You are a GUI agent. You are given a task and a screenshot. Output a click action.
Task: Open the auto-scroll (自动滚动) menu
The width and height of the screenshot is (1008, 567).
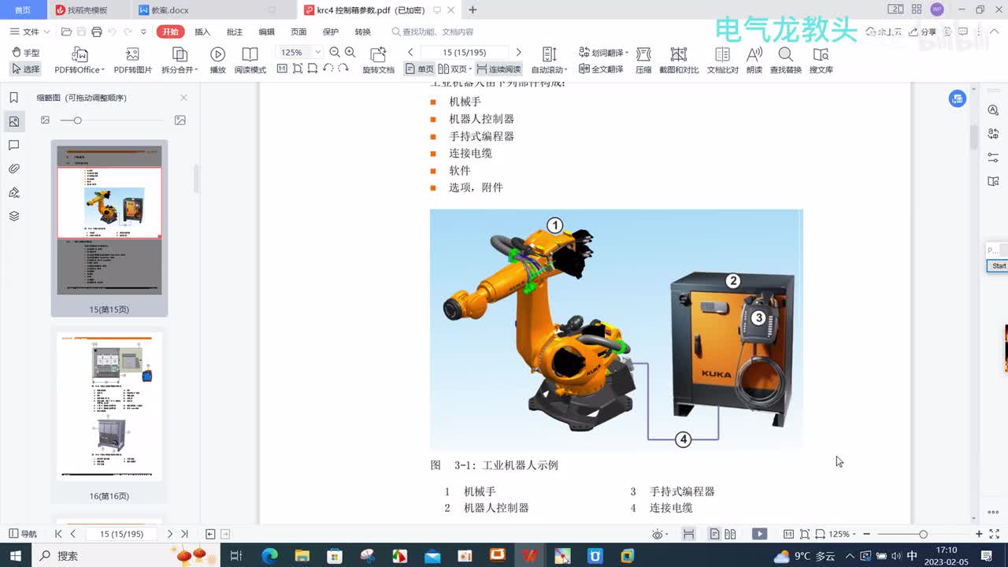click(550, 61)
